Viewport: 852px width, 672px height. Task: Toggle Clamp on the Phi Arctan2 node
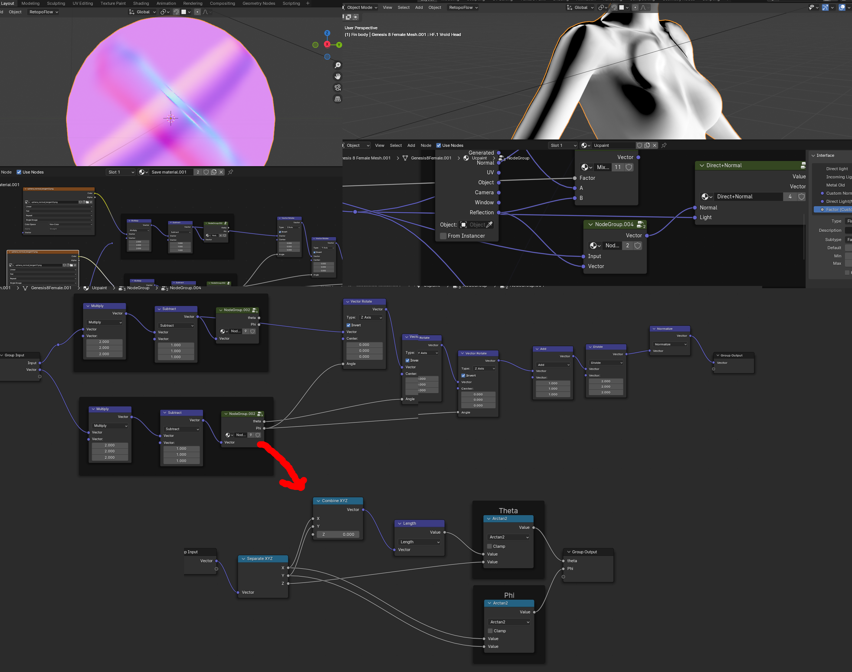pos(490,631)
